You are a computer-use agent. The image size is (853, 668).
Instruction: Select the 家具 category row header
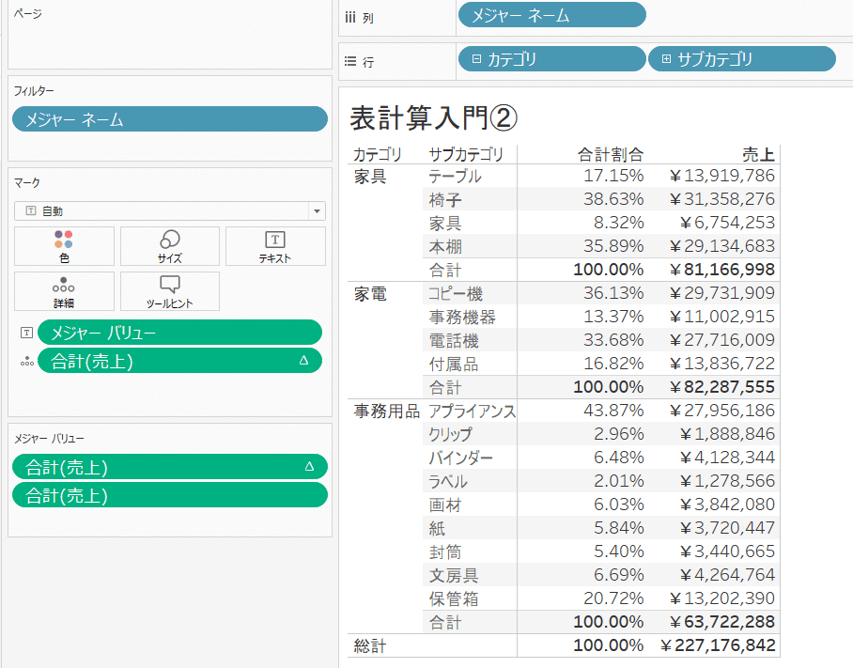370,177
